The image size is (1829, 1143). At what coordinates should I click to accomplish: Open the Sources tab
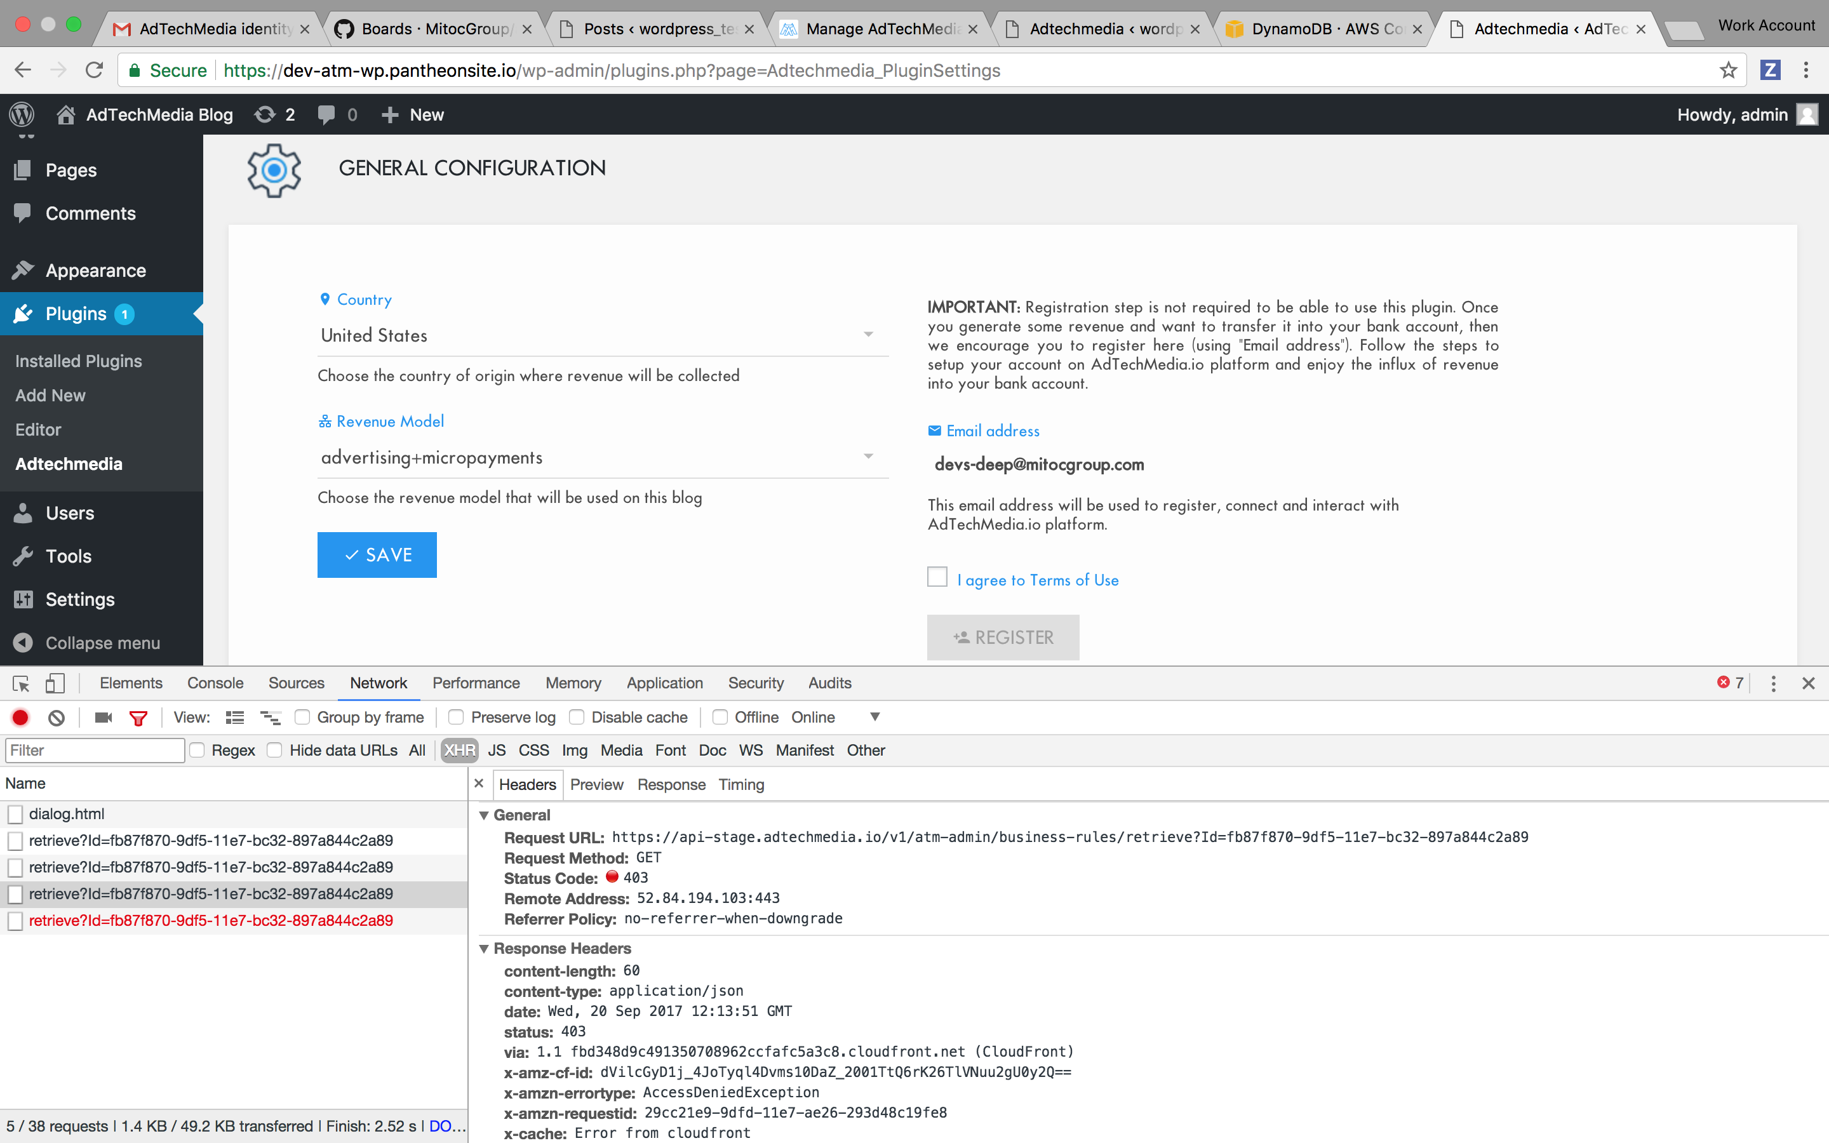pyautogui.click(x=297, y=683)
